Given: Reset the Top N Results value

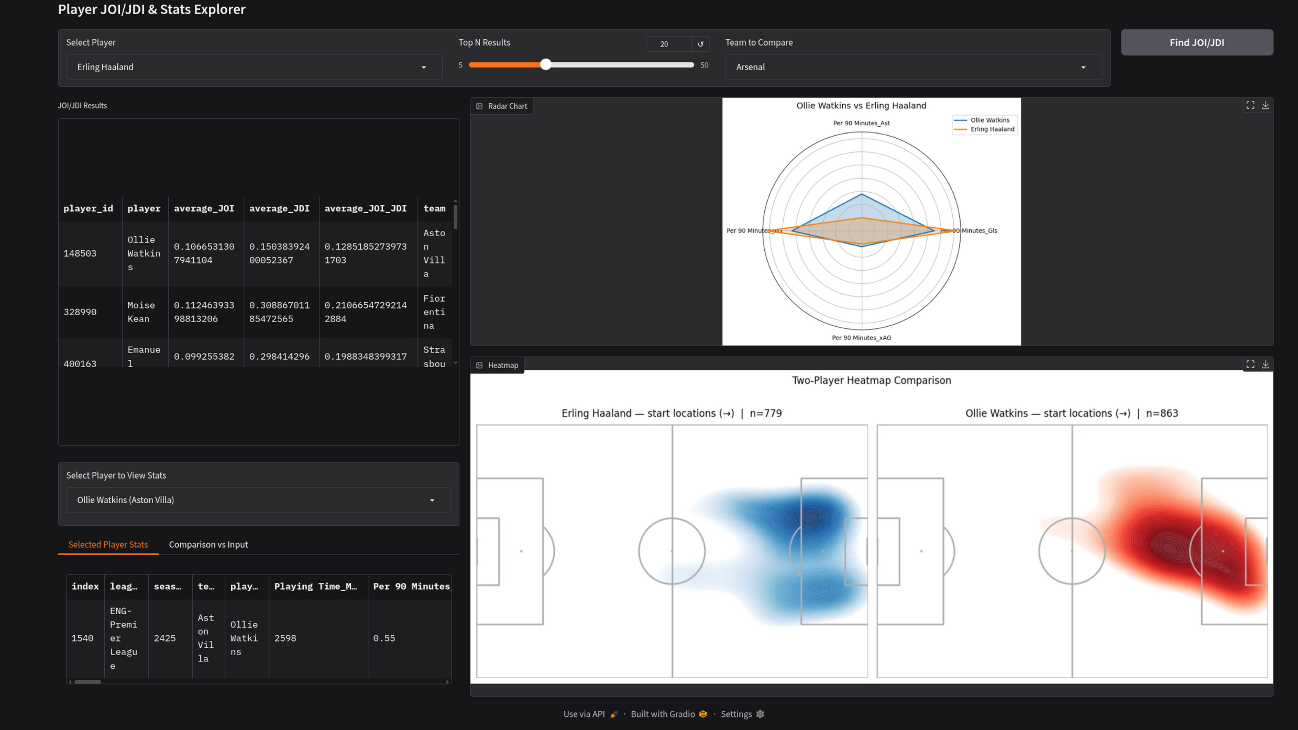Looking at the screenshot, I should click(700, 44).
